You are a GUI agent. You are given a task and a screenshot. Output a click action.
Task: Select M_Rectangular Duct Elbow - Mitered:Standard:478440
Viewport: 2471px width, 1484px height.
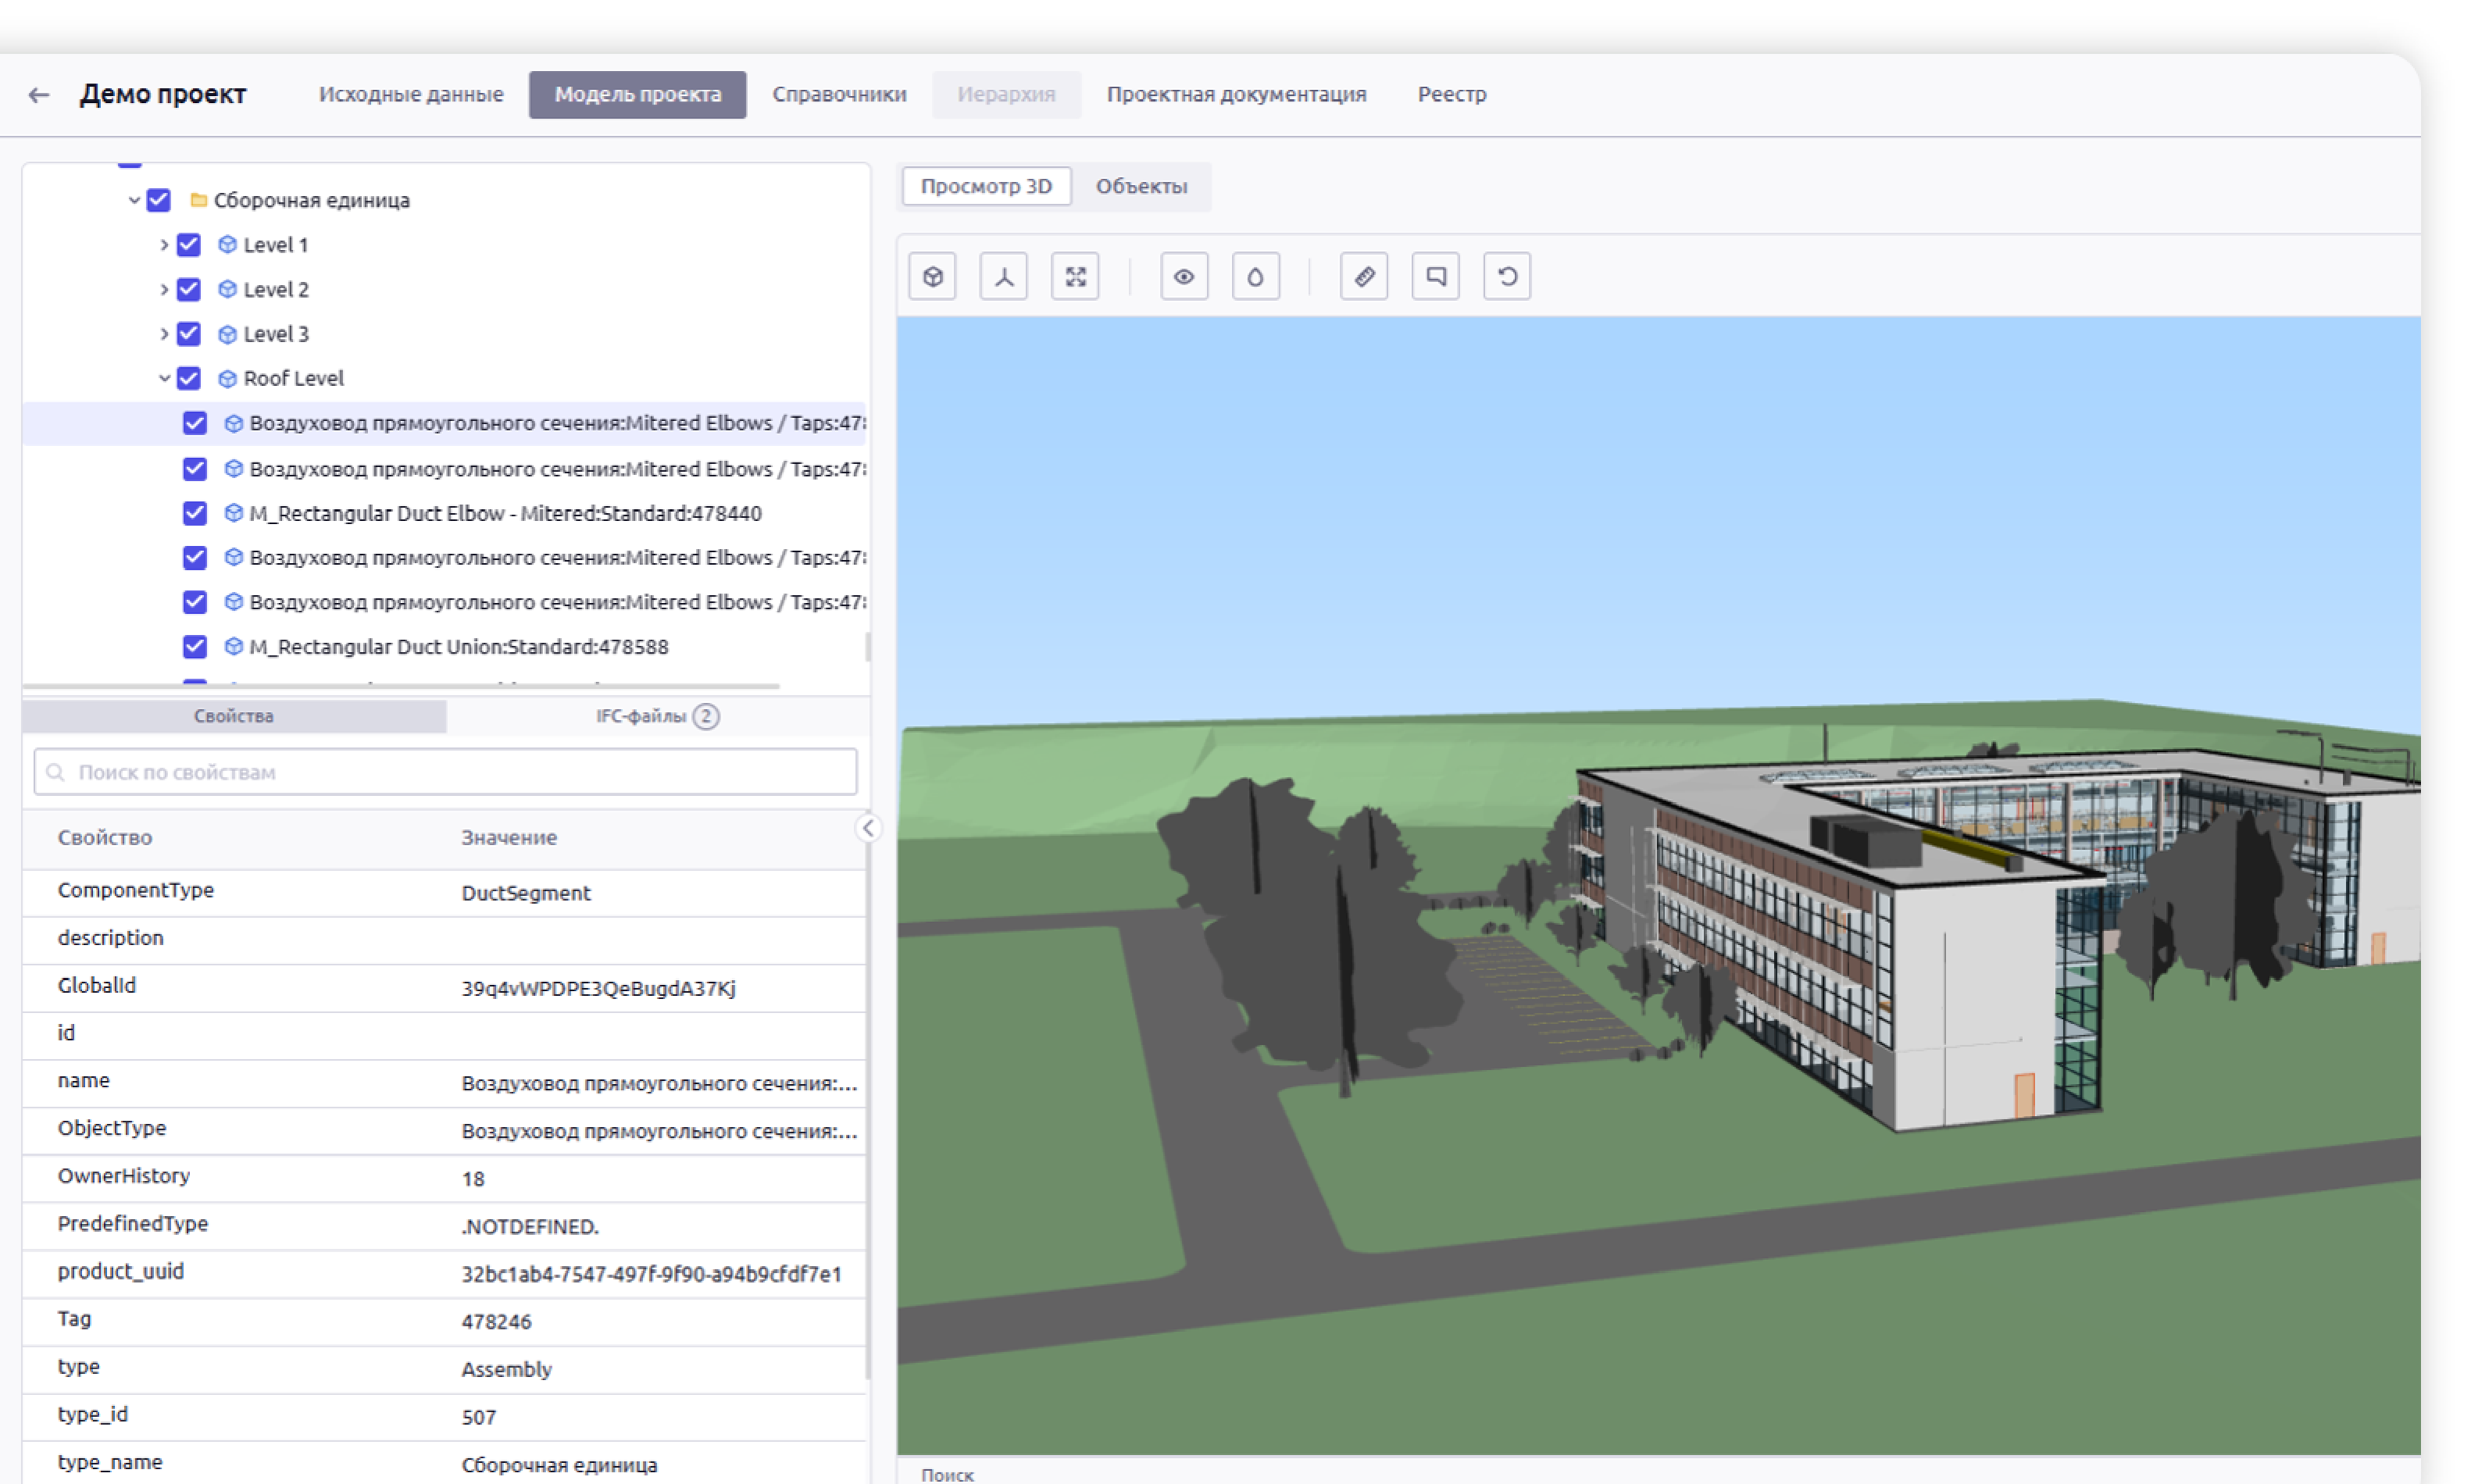(505, 513)
